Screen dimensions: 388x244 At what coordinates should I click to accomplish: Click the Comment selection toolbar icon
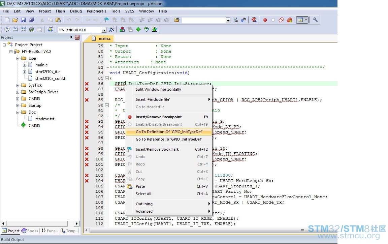158,20
